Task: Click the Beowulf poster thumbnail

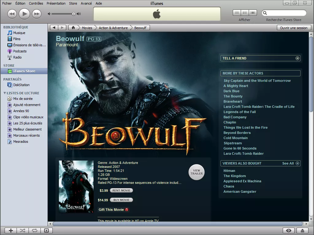Action: [76, 186]
